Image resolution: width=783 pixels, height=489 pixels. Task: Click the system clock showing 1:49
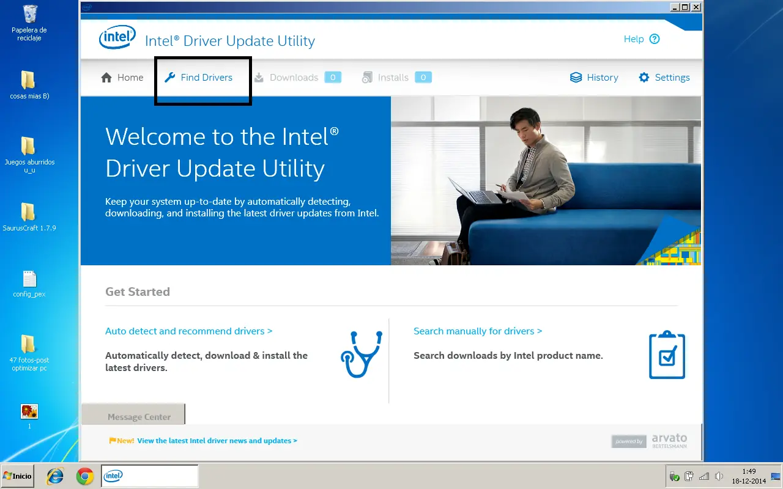tap(749, 476)
